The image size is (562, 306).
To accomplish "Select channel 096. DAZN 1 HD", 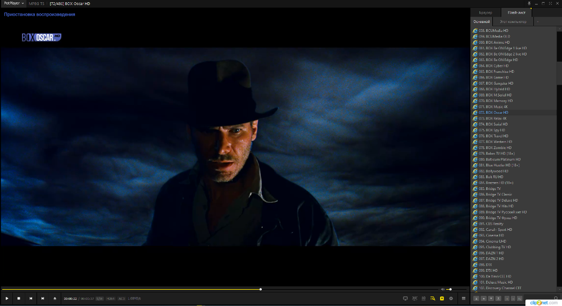I will 514,253.
